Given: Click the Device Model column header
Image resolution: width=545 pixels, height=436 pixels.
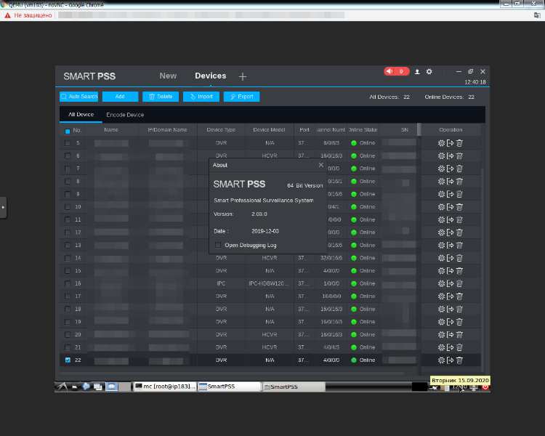Looking at the screenshot, I should pos(269,129).
